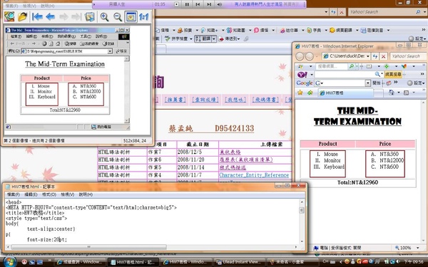Zoom out with the minus magnifier icon
This screenshot has height=267, width=428.
point(118,17)
